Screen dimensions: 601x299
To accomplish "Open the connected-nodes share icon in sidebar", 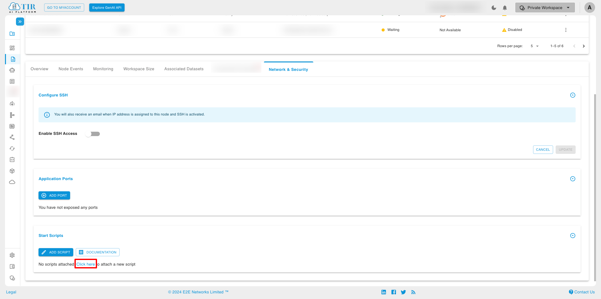I will [12, 137].
